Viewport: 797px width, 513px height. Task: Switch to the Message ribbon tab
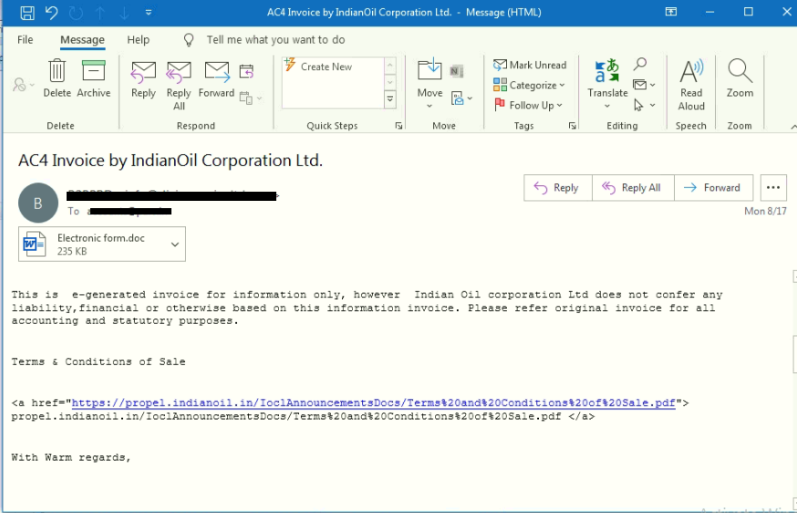pyautogui.click(x=82, y=39)
